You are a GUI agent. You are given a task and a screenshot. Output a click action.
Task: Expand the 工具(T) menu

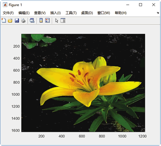(x=71, y=13)
